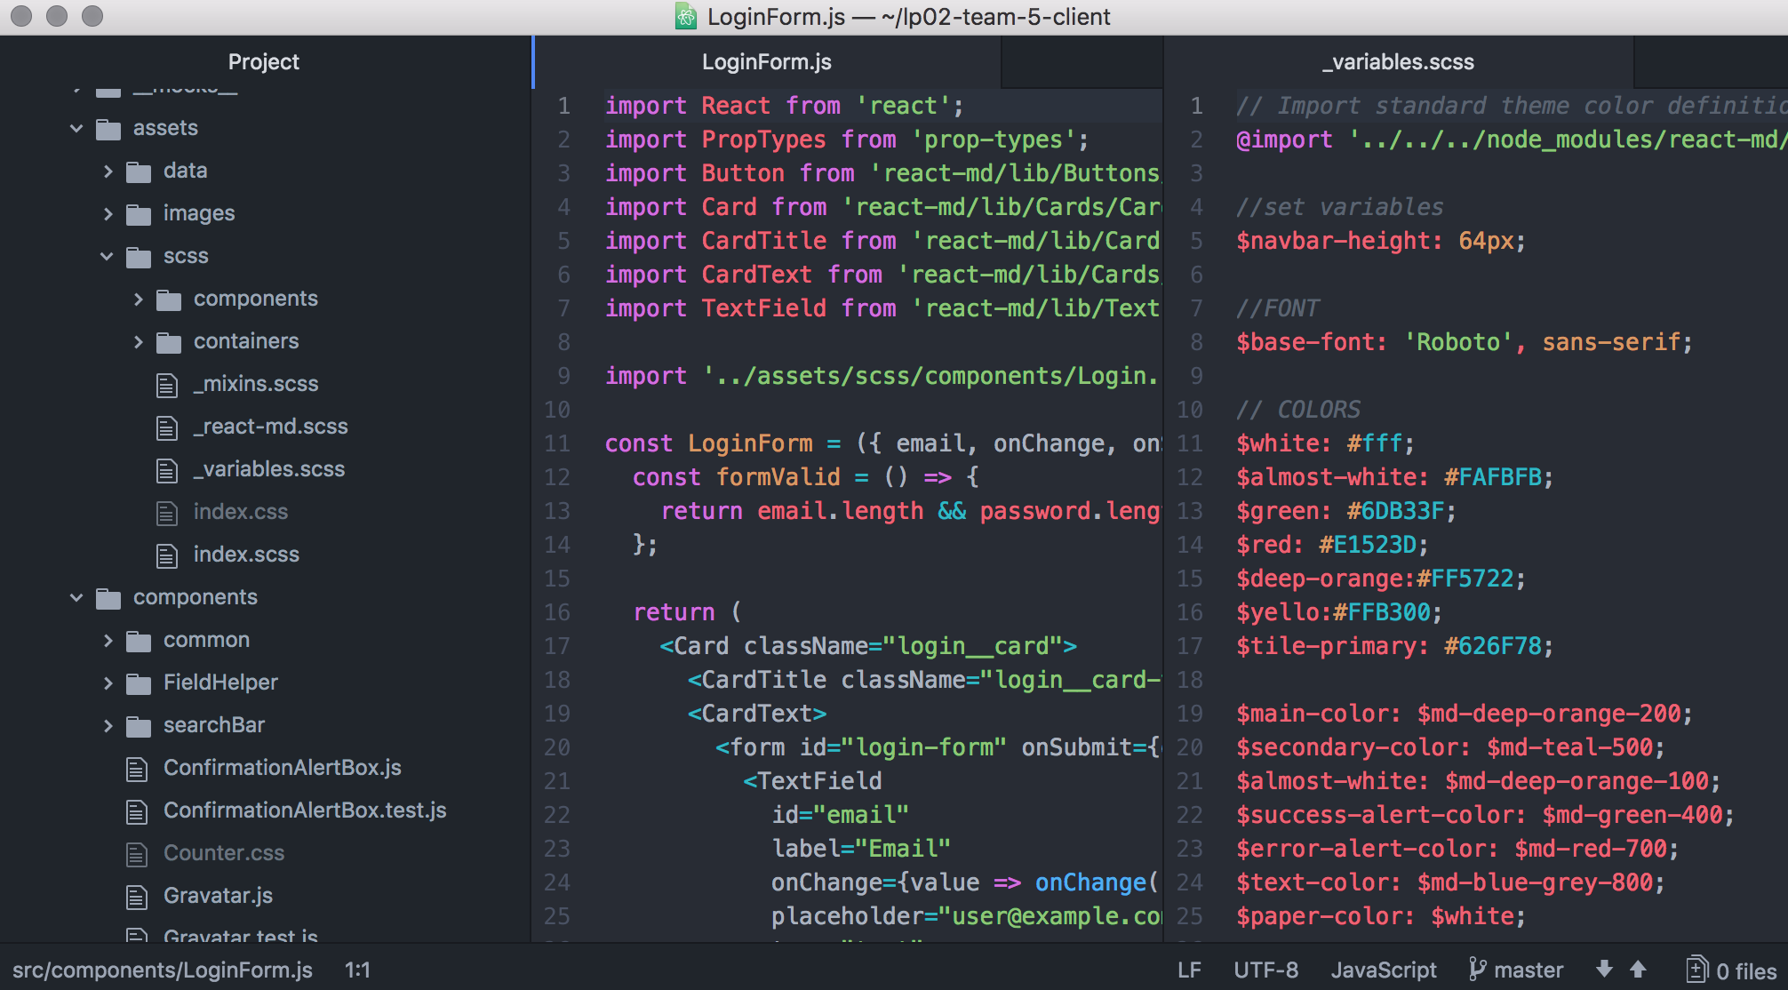Switch to the _variables.scss tab

tap(1398, 62)
